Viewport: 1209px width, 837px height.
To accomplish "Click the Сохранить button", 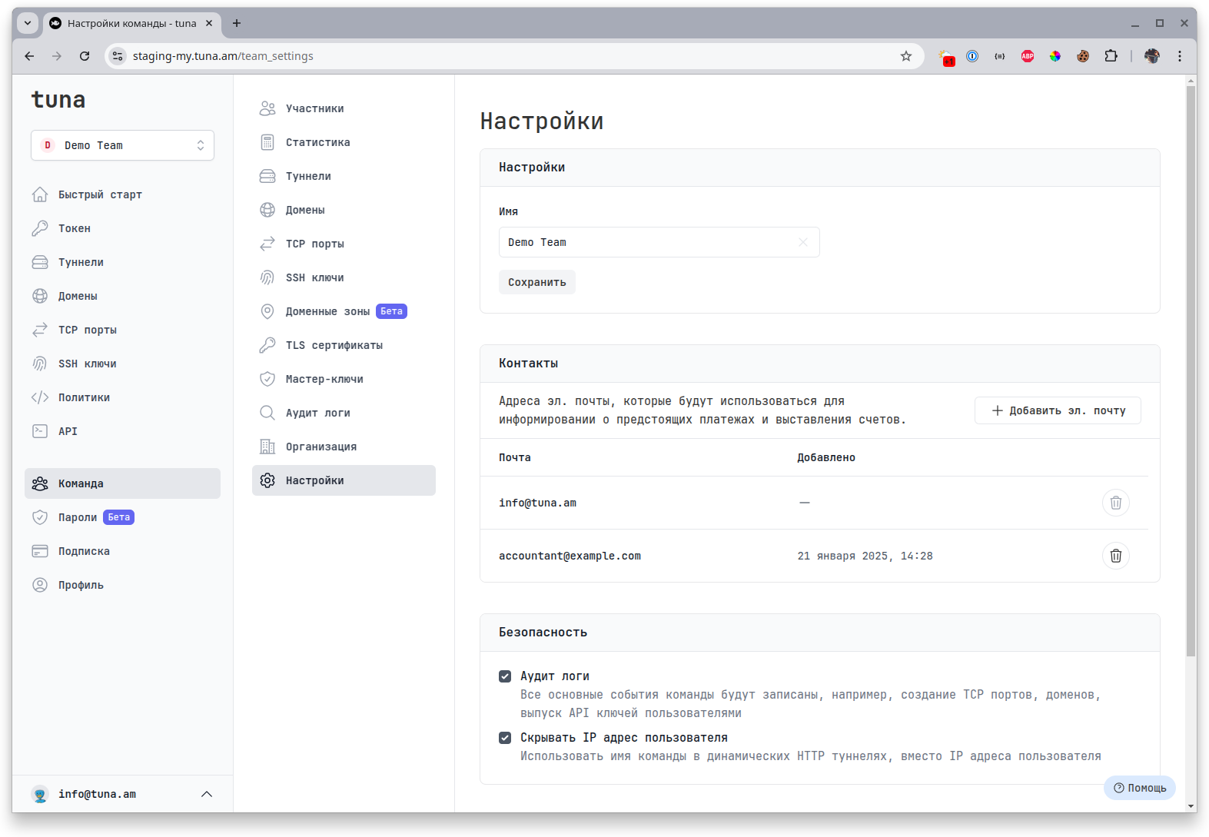I will click(x=536, y=282).
